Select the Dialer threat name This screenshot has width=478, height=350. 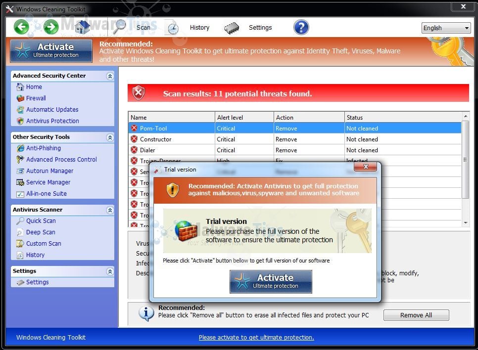(147, 150)
